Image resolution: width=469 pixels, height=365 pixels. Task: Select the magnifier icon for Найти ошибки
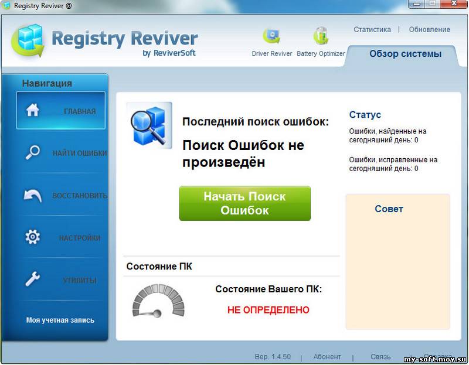point(33,152)
